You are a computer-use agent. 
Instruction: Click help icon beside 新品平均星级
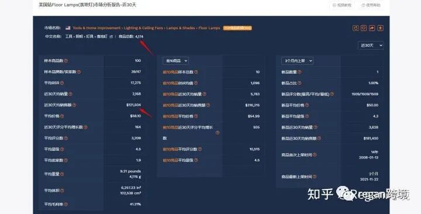click(x=307, y=116)
